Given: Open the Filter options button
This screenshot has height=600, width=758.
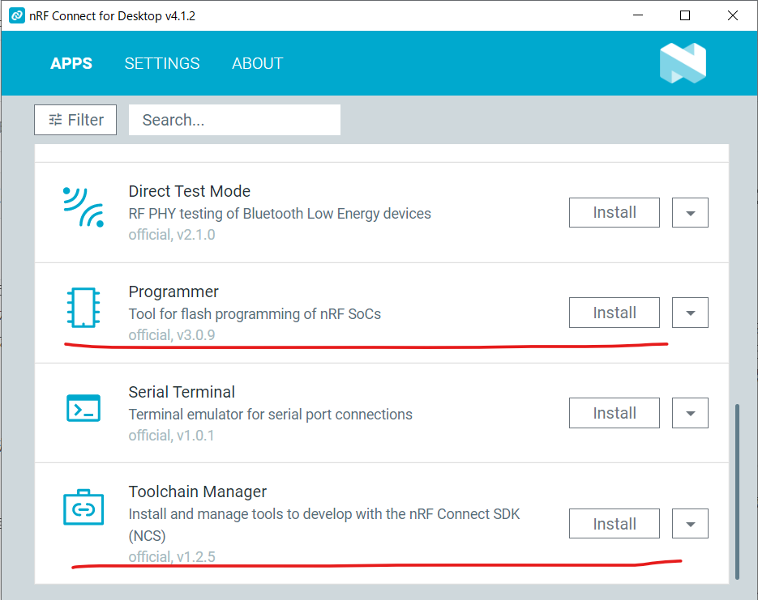Looking at the screenshot, I should pos(75,120).
